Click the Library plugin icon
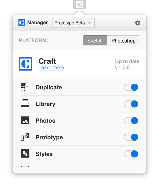The width and height of the screenshot is (159, 187). click(x=25, y=104)
